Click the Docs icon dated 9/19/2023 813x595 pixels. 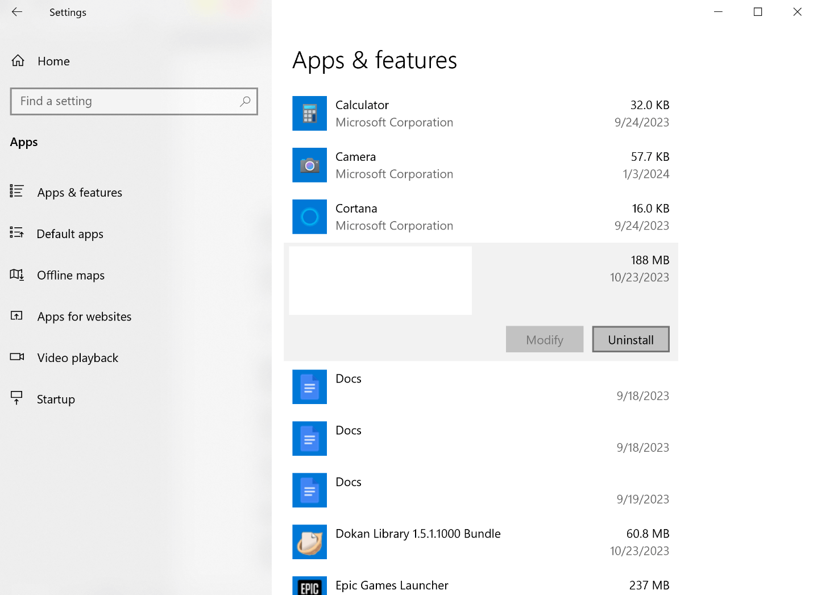pyautogui.click(x=309, y=490)
